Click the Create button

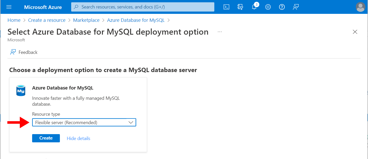click(x=46, y=138)
